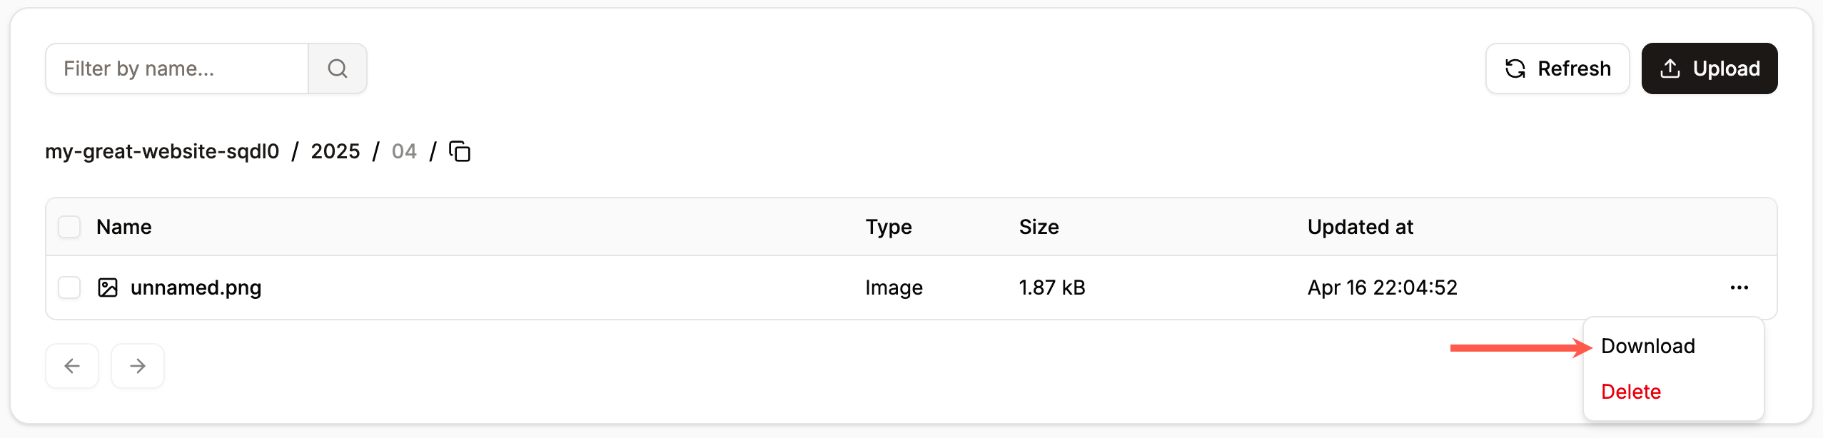Click the Filter by name input field
This screenshot has height=438, width=1823.
click(x=177, y=68)
